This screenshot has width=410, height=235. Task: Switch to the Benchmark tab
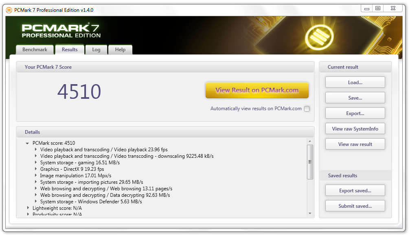[x=35, y=49]
